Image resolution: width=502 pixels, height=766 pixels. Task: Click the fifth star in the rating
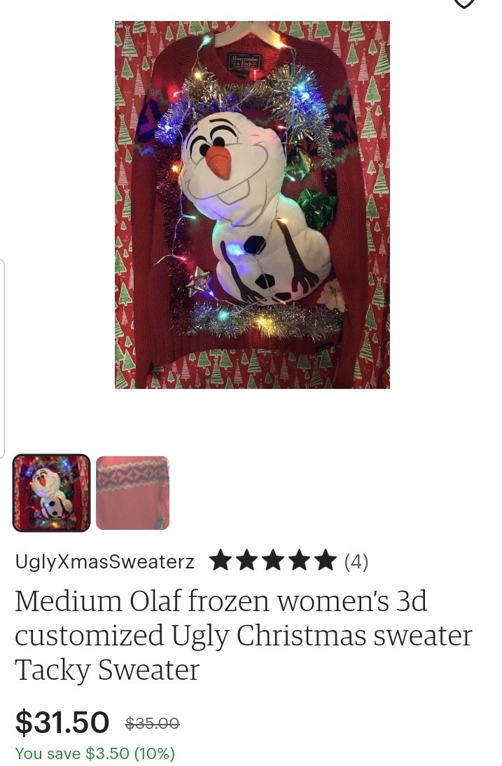[x=324, y=561]
